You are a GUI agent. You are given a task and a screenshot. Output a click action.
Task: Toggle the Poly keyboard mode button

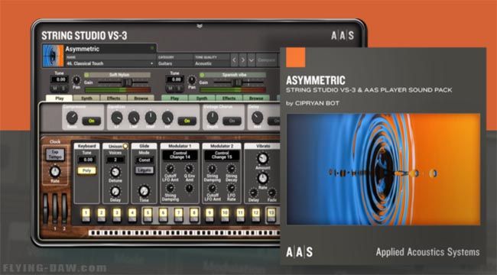[87, 170]
